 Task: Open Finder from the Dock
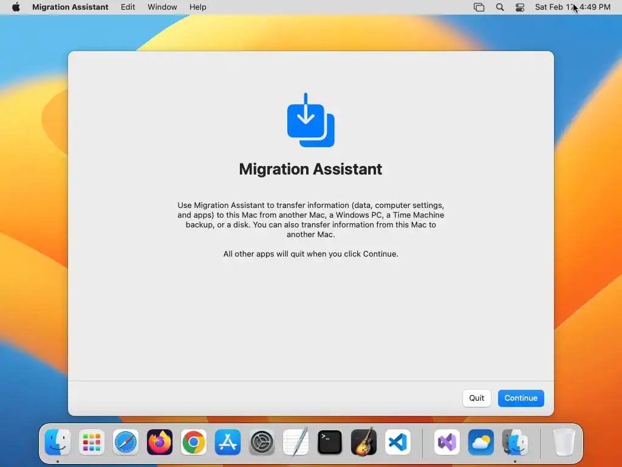58,442
